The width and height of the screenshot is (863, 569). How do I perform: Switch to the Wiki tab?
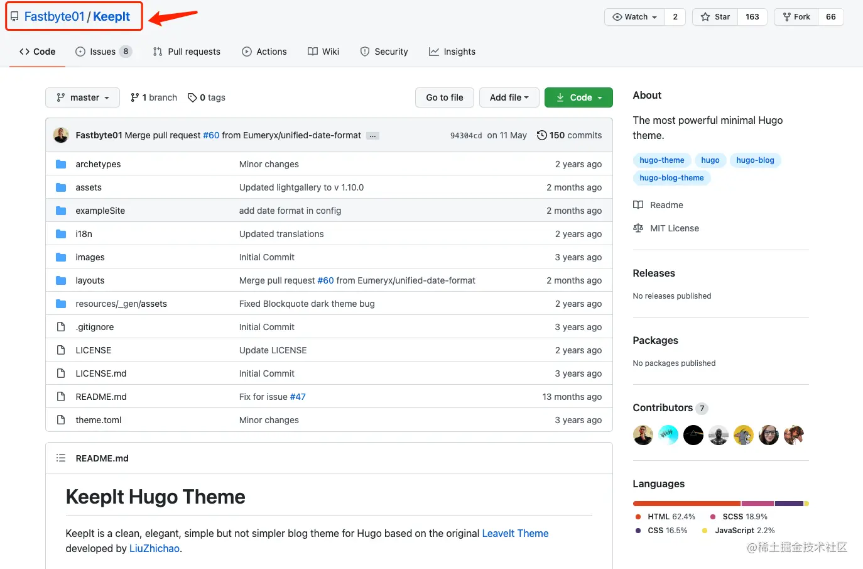point(323,52)
